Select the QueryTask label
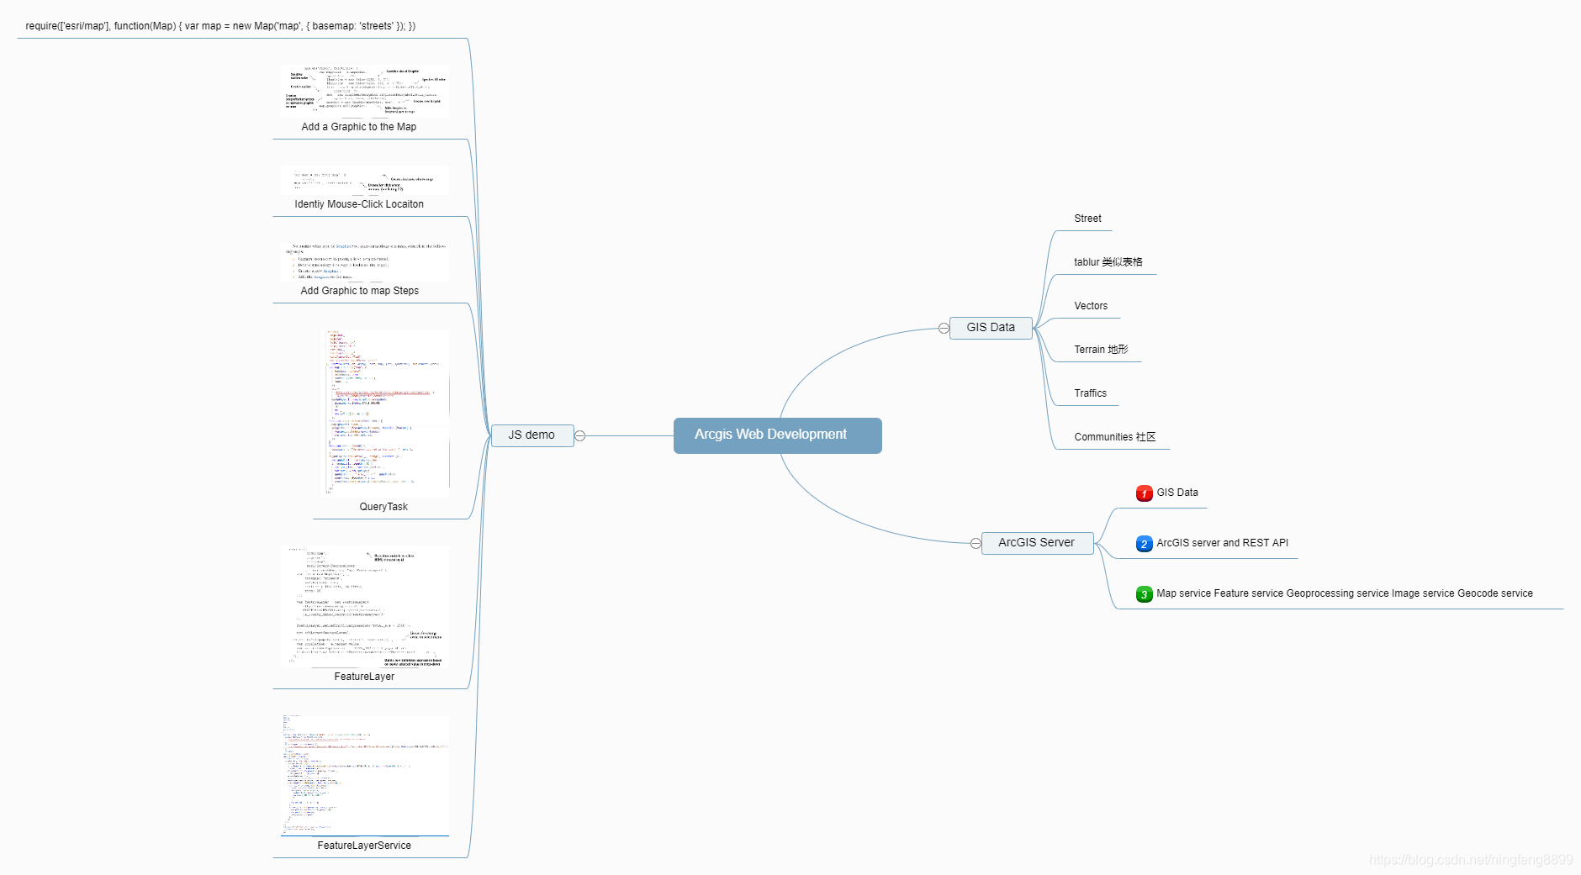1581x875 pixels. tap(383, 507)
